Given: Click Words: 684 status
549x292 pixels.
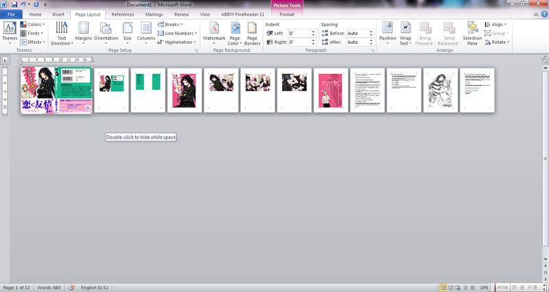Looking at the screenshot, I should 49,287.
